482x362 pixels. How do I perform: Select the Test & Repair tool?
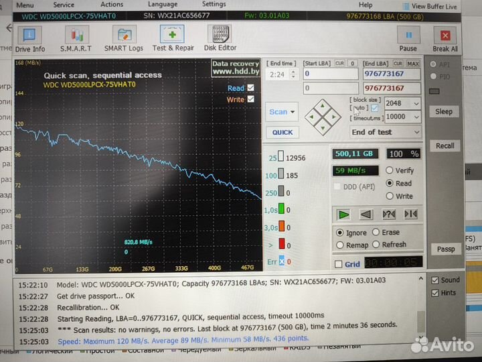173,38
